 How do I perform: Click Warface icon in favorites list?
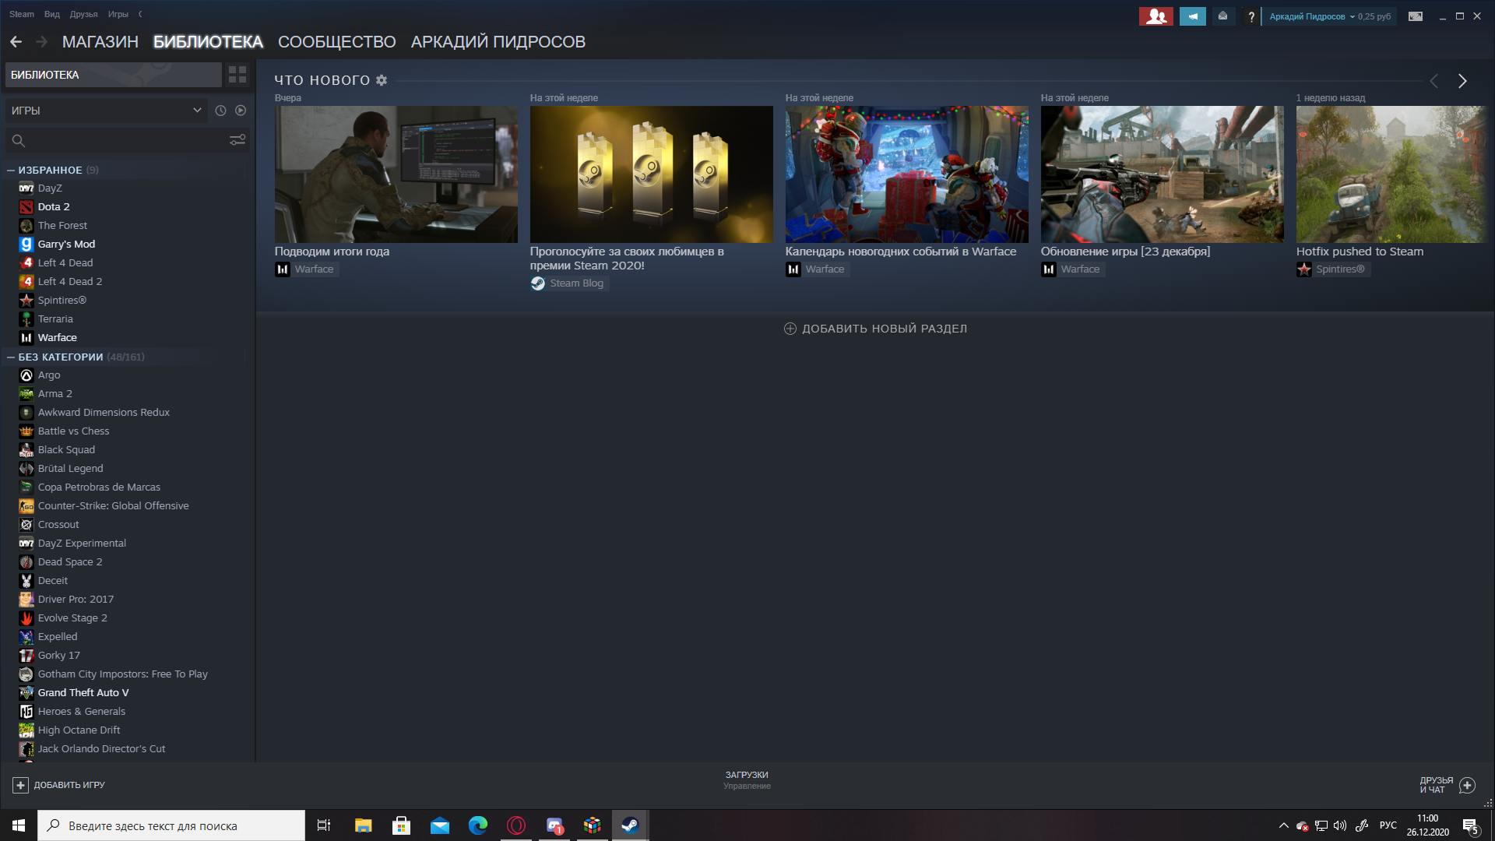tap(26, 338)
